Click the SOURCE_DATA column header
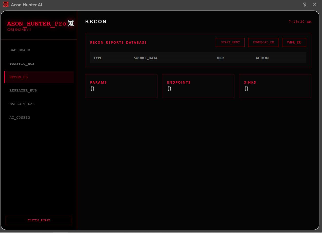The height and width of the screenshot is (233, 322). click(146, 58)
